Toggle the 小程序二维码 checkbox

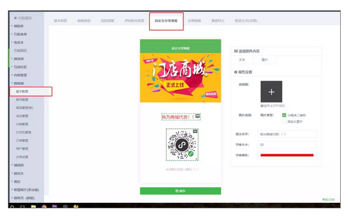coord(284,115)
